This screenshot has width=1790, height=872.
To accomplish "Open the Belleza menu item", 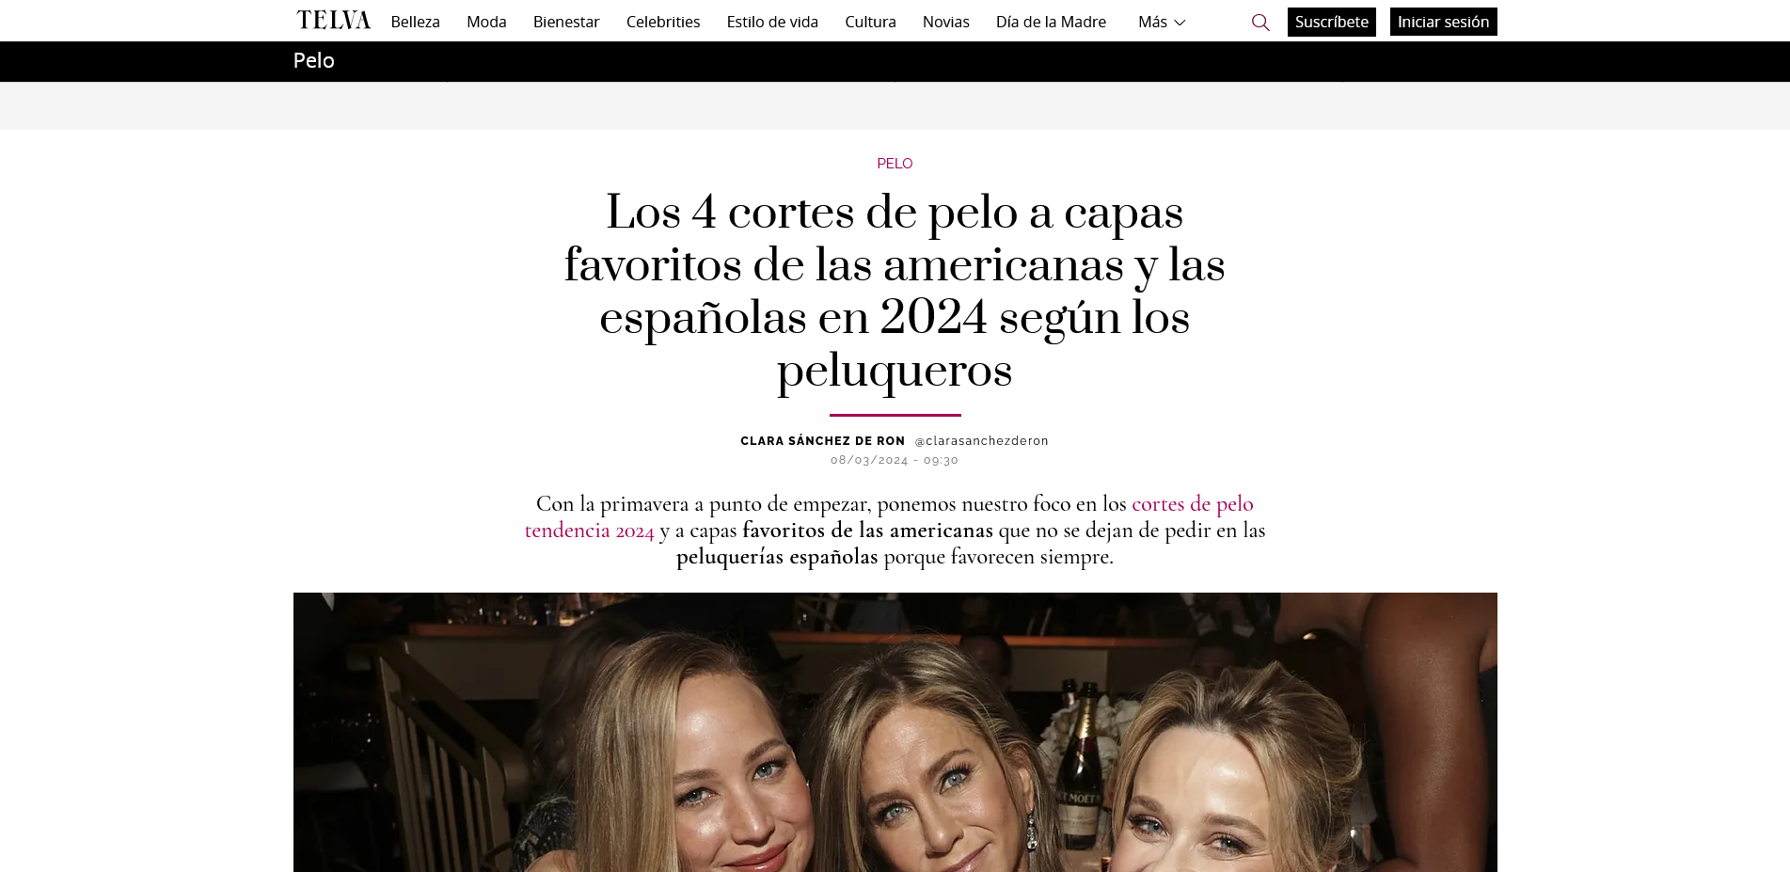I will point(415,22).
